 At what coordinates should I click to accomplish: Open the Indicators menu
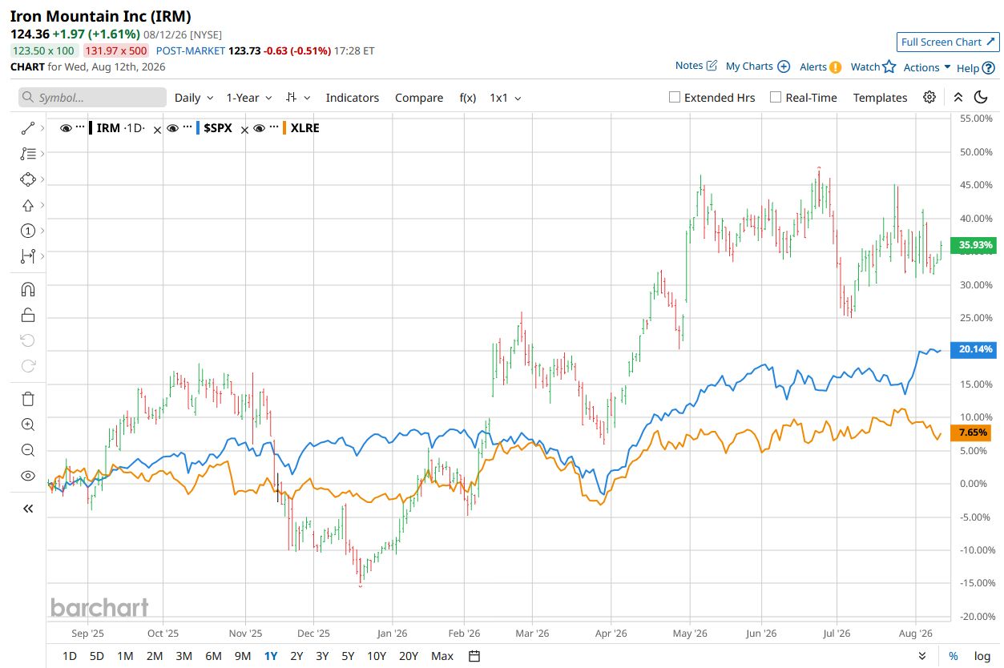point(352,98)
